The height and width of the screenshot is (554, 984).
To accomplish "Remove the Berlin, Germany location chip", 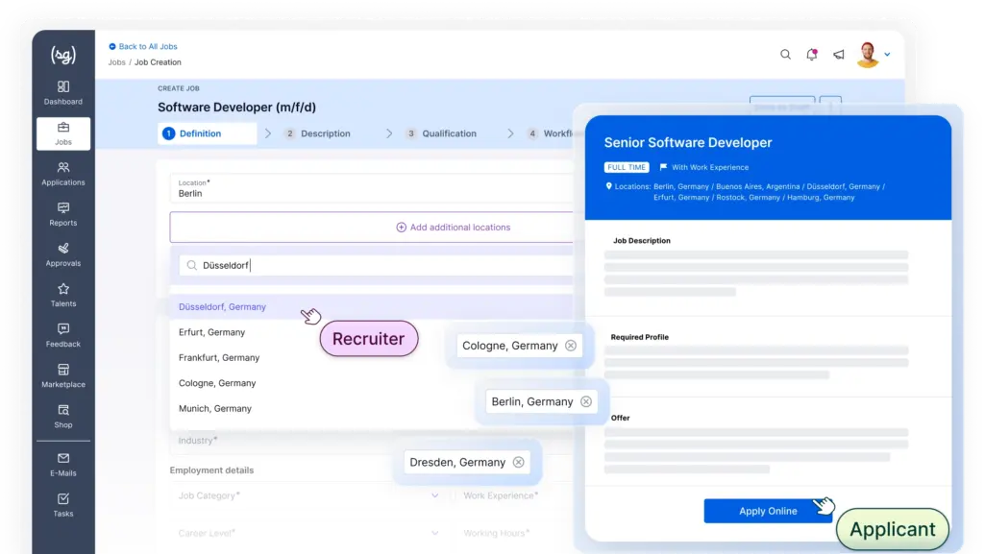I will pos(586,401).
